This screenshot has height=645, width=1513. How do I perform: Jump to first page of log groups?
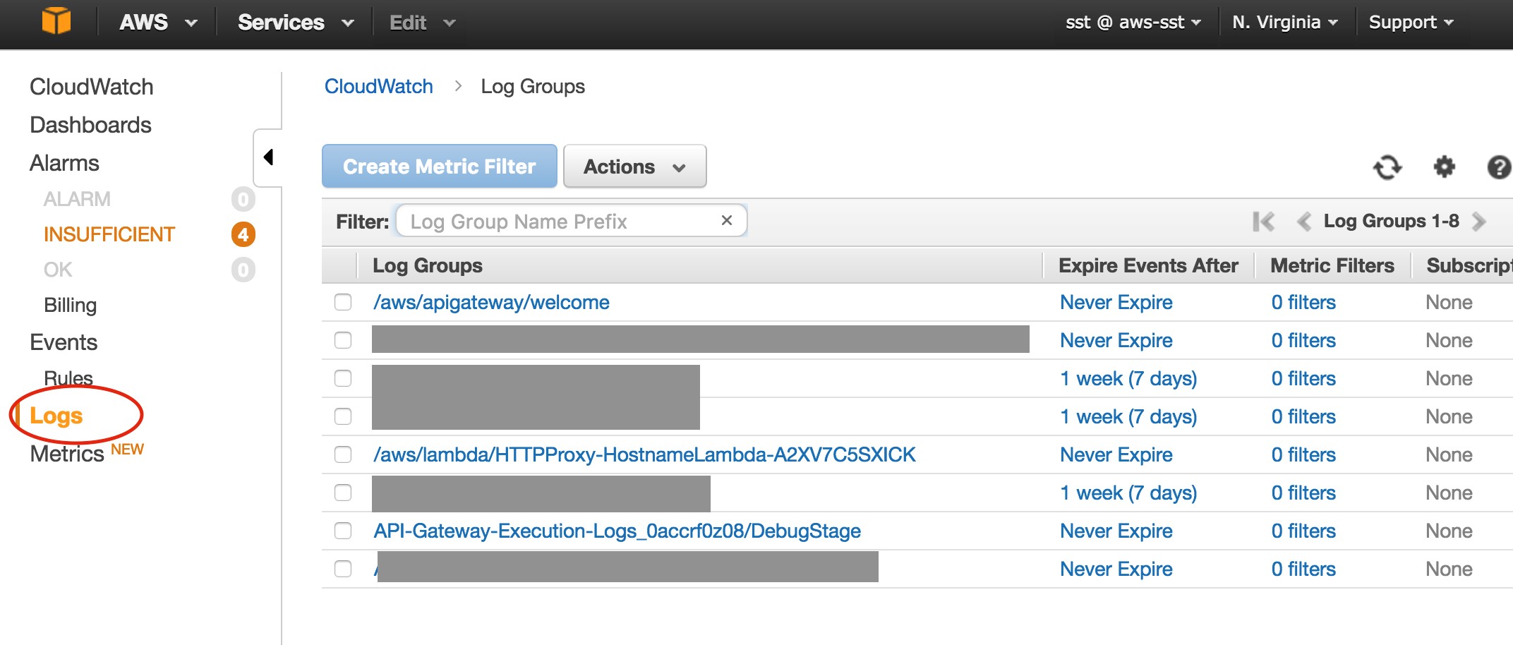coord(1263,222)
